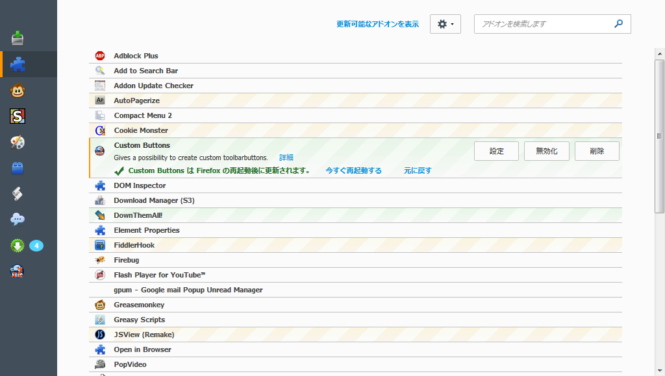This screenshot has width=665, height=376.
Task: Open the Services speech bubble category
Action: [18, 219]
